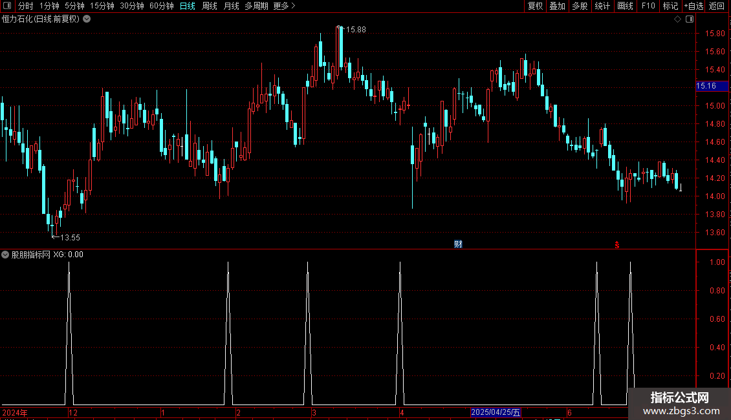Open the 画线 drawing tools
Viewport: 731px width, 420px height.
(625, 6)
